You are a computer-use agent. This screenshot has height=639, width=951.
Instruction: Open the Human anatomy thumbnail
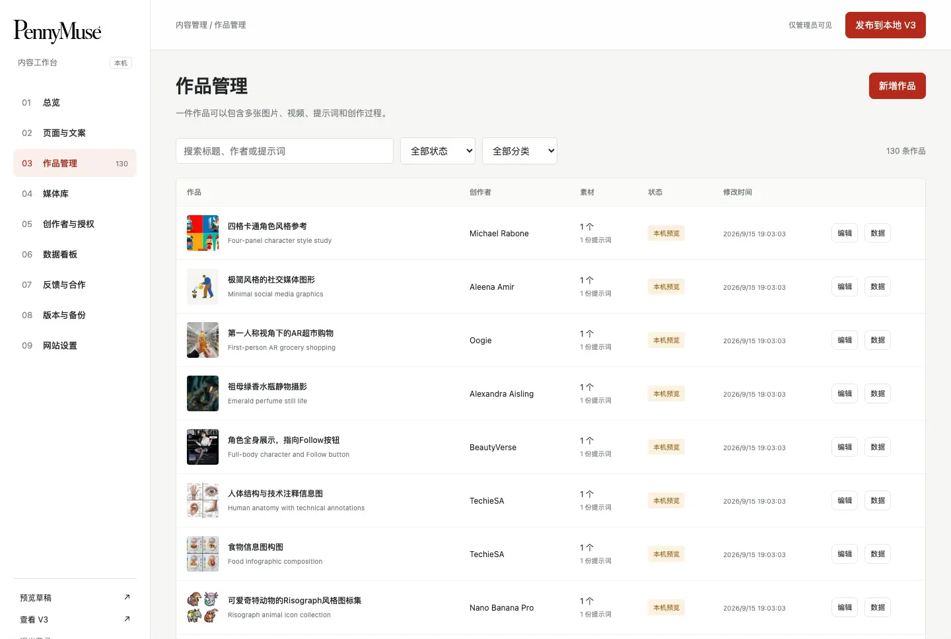click(x=203, y=500)
